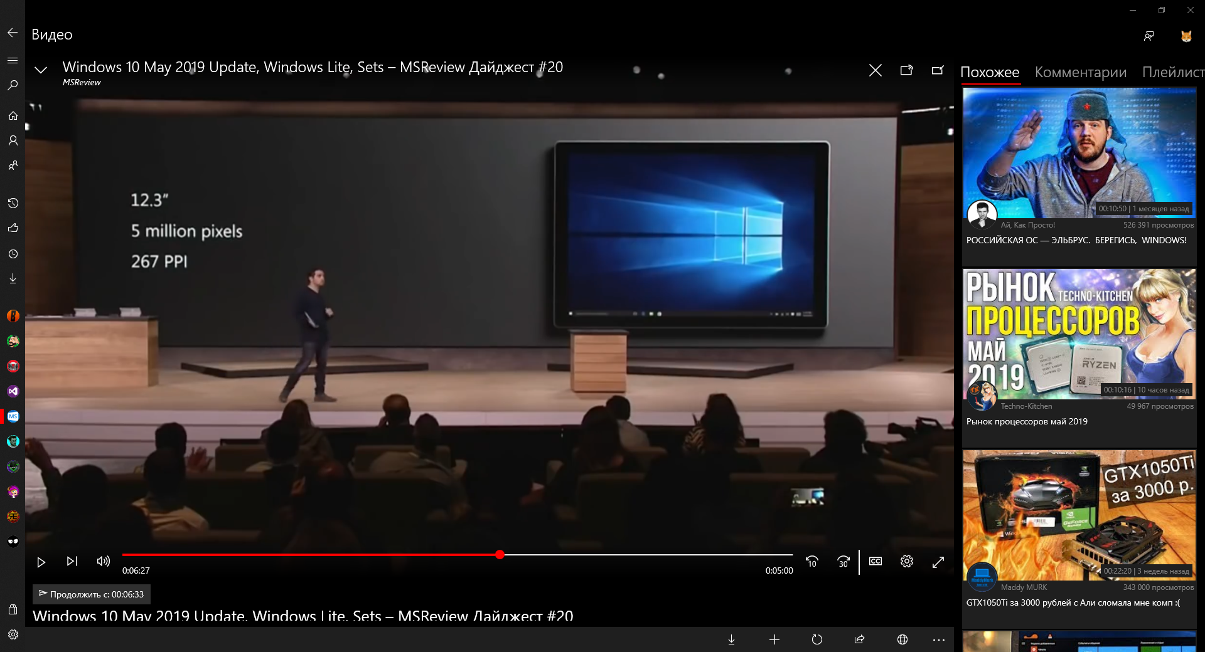
Task: Collapse the video player with chevron
Action: pyautogui.click(x=41, y=70)
